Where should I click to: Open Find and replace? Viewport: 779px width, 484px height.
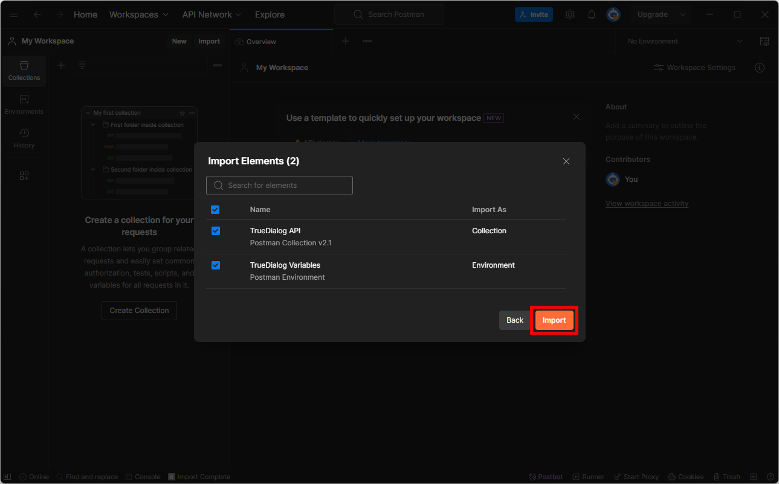[87, 477]
